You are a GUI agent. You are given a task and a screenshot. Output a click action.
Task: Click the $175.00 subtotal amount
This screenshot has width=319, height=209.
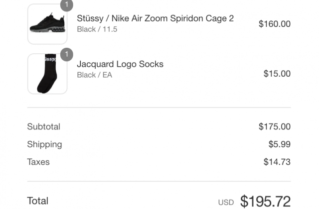pyautogui.click(x=275, y=127)
